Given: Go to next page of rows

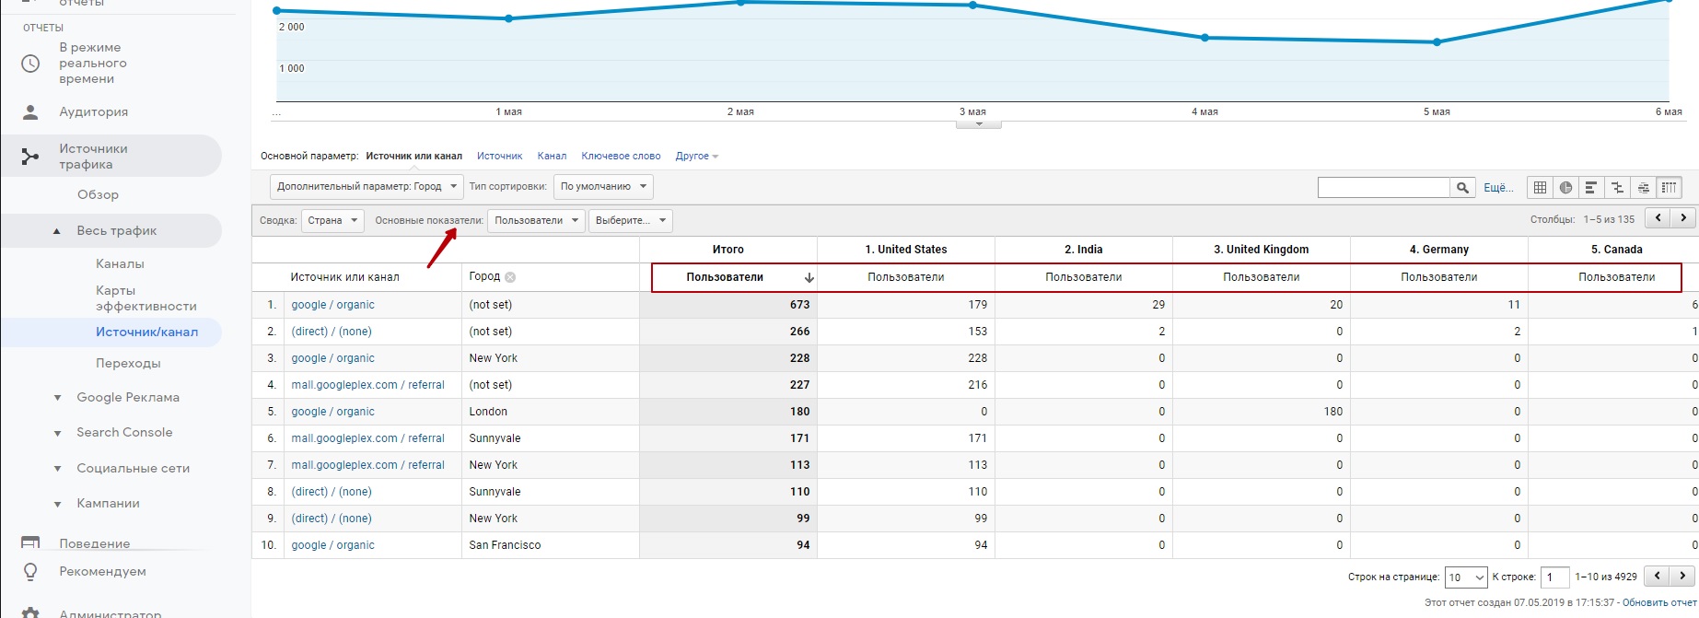Looking at the screenshot, I should click(x=1682, y=577).
